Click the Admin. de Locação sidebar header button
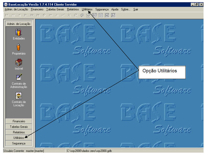This screenshot has height=154, width=205. (19, 24)
